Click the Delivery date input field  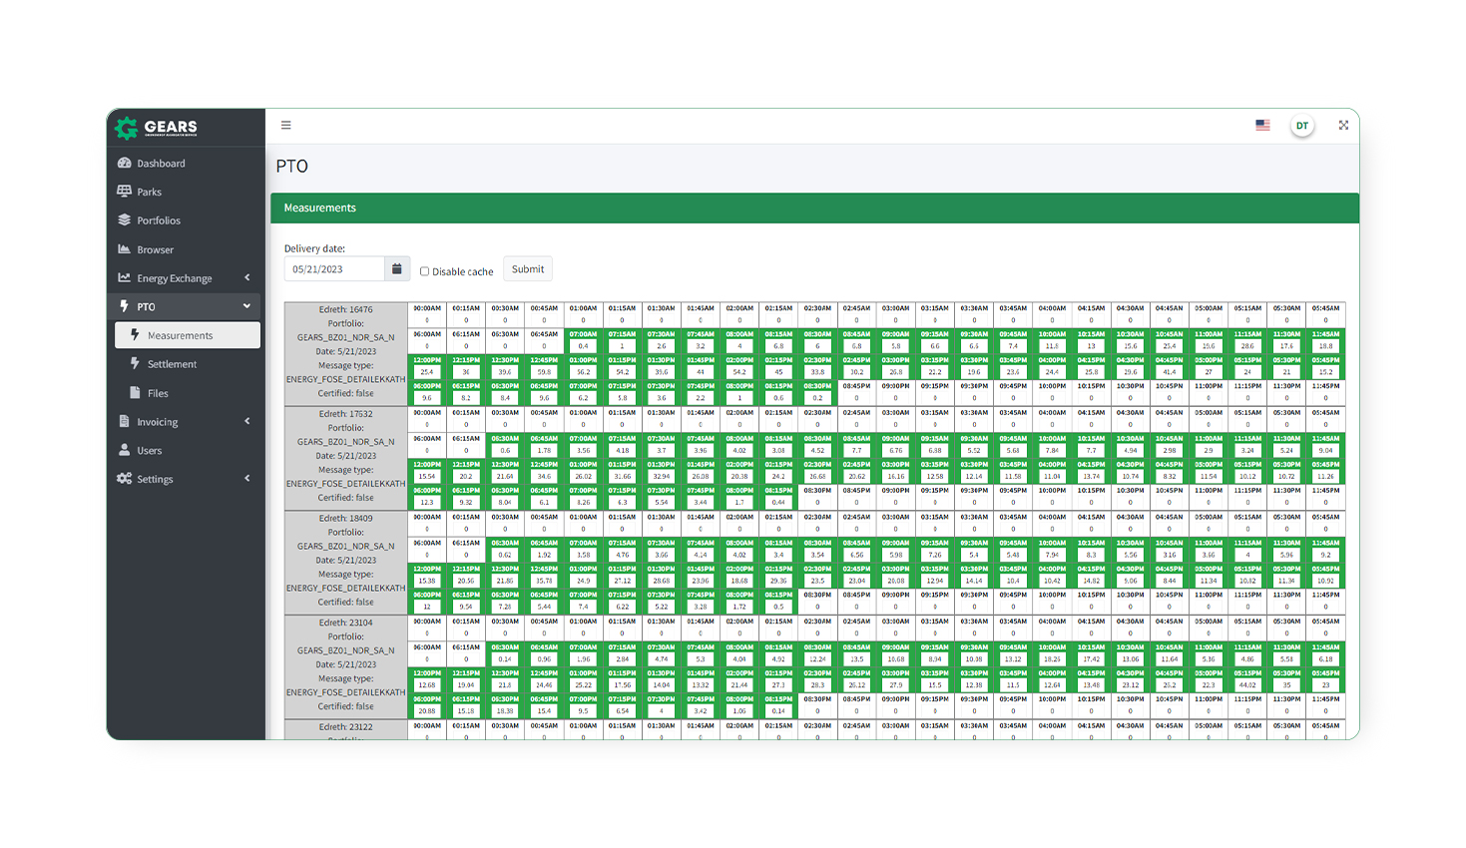tap(334, 269)
